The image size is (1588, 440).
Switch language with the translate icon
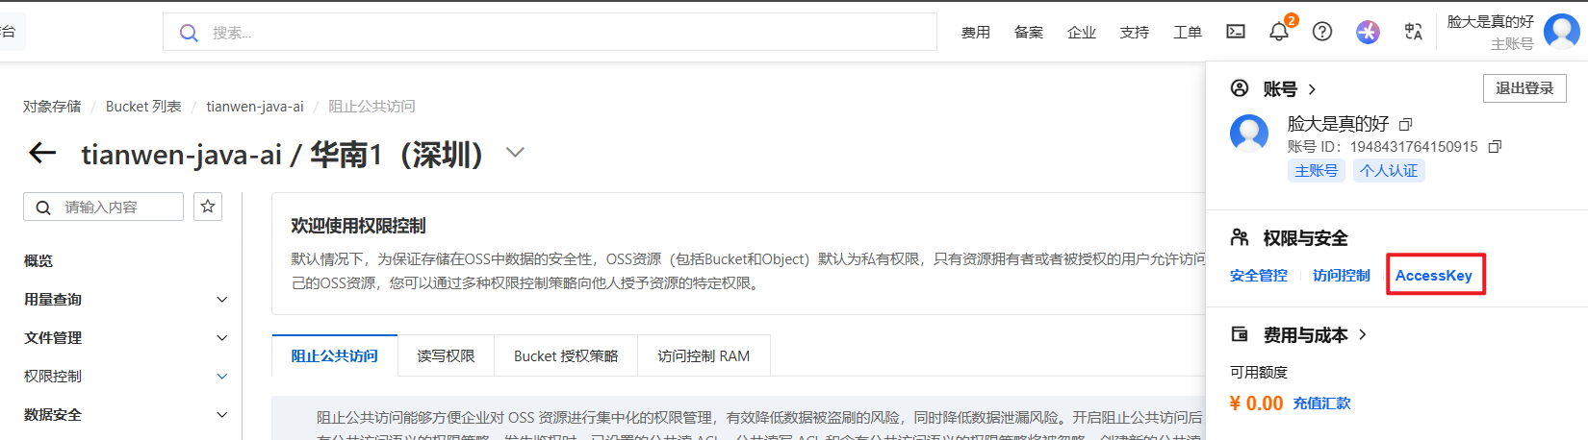pyautogui.click(x=1413, y=32)
